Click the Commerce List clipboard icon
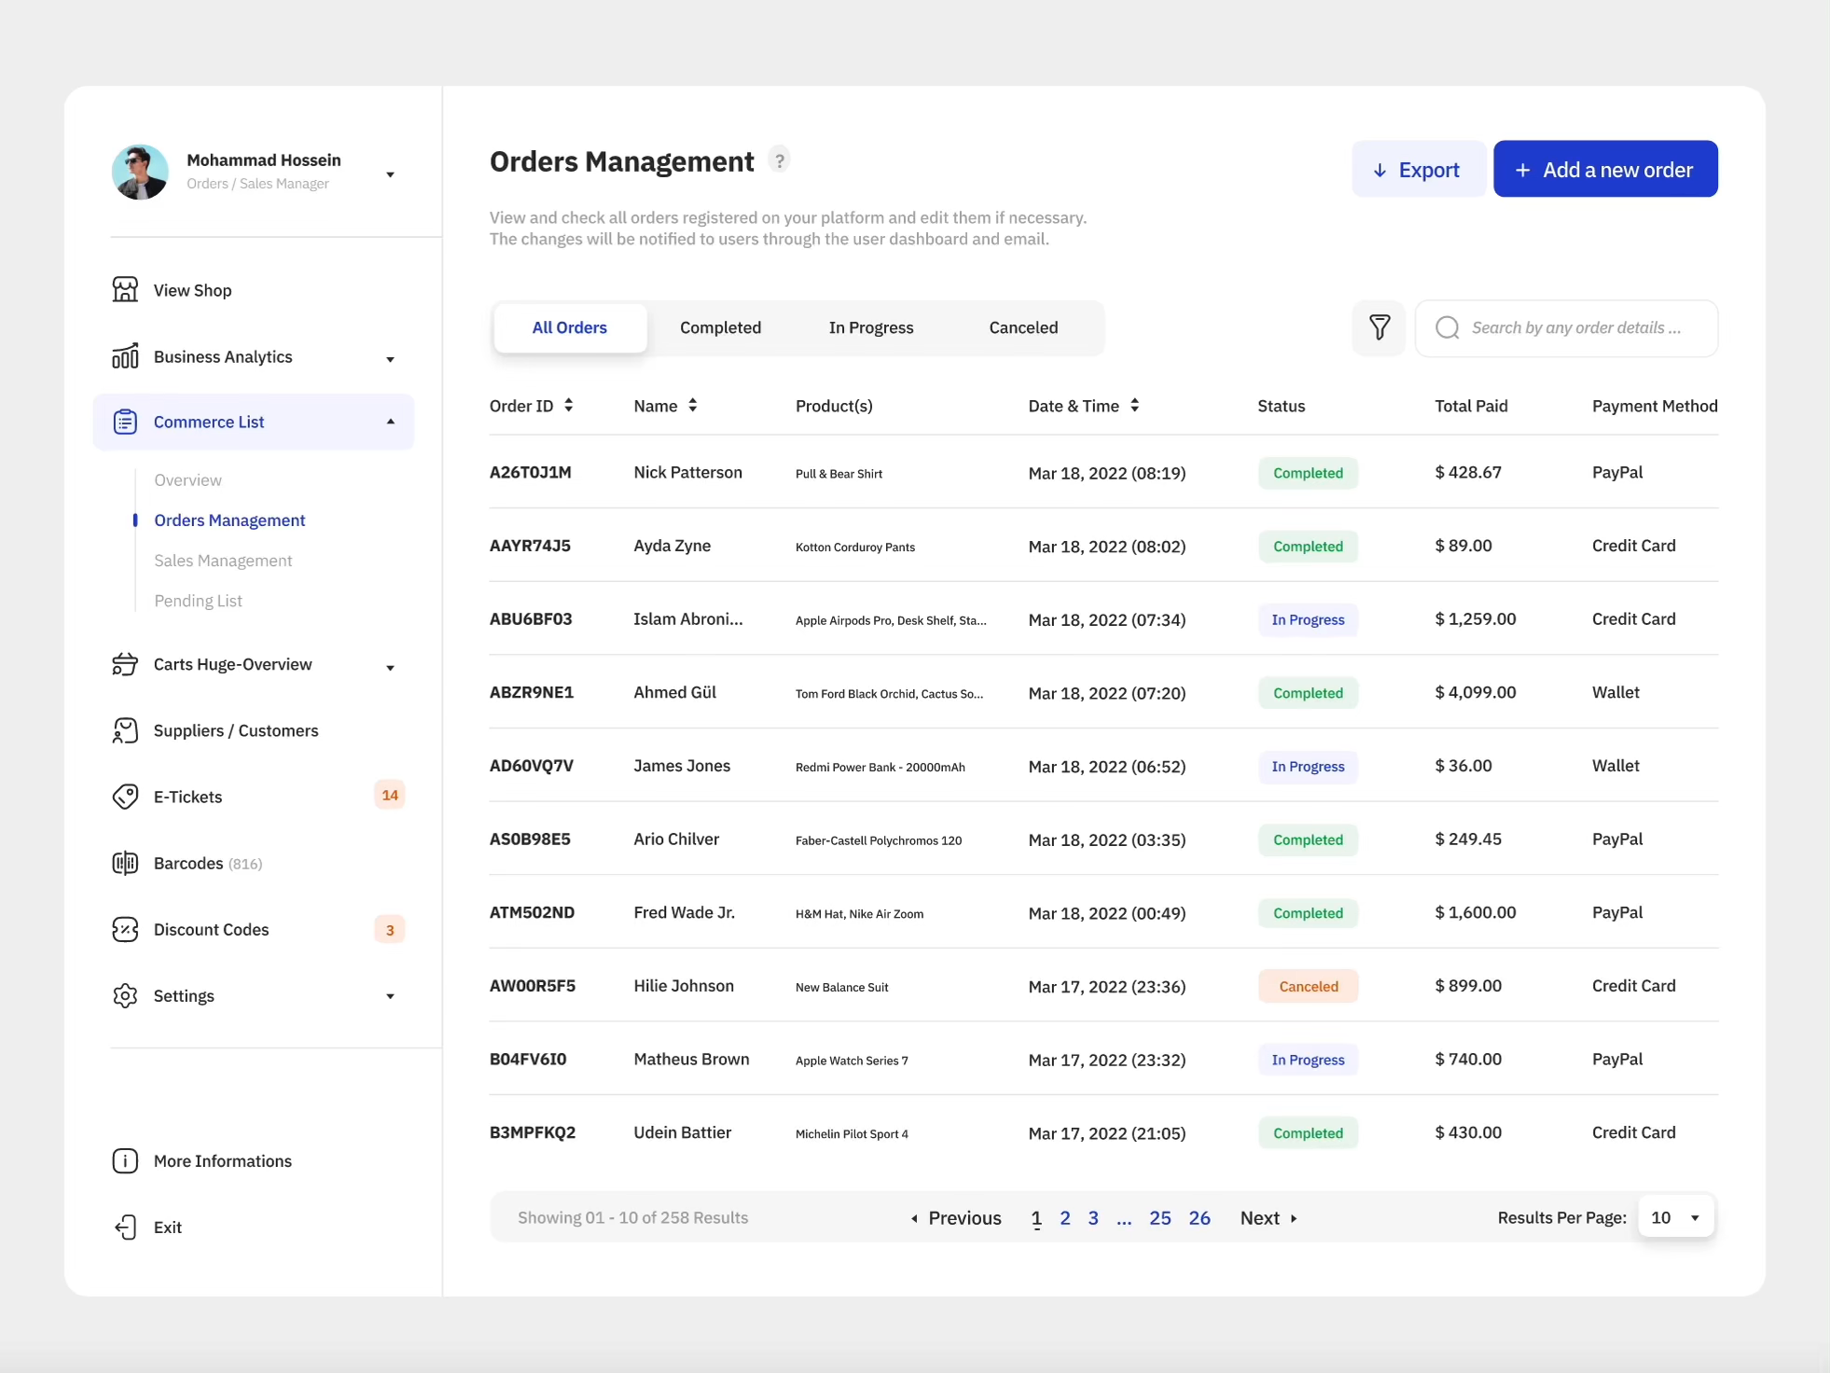This screenshot has width=1830, height=1373. point(125,422)
